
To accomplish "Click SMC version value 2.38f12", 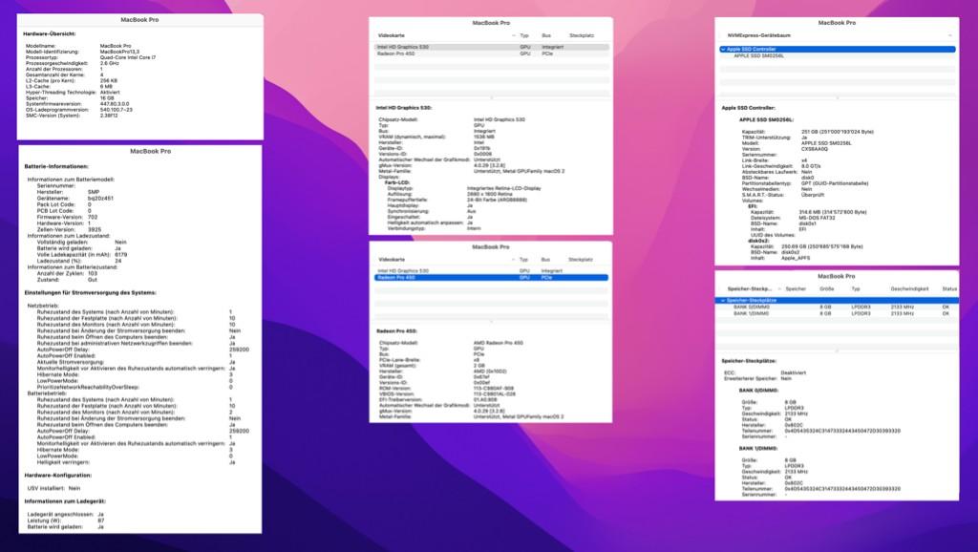I will (109, 116).
